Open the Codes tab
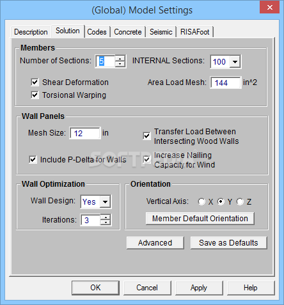284x305 pixels. [97, 32]
